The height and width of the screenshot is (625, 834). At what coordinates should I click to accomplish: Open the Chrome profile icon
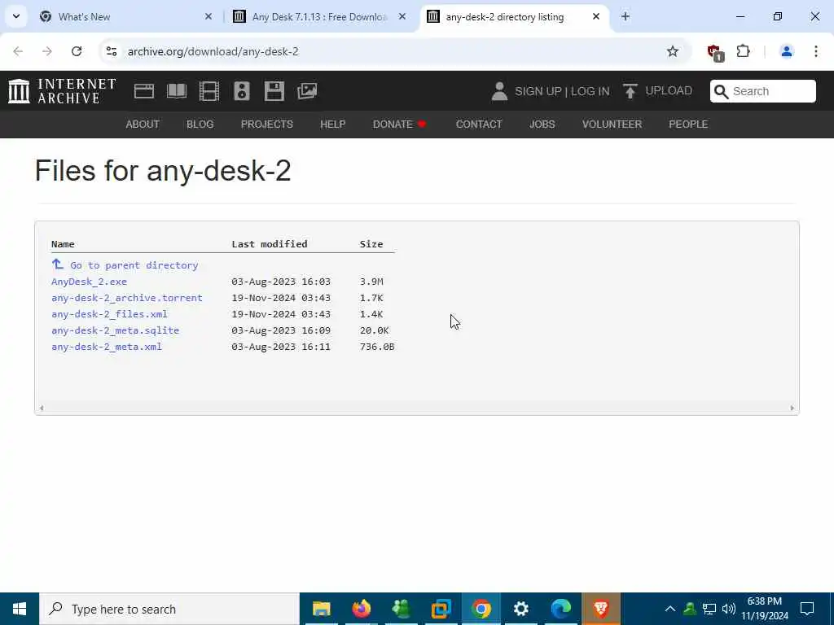(x=786, y=51)
